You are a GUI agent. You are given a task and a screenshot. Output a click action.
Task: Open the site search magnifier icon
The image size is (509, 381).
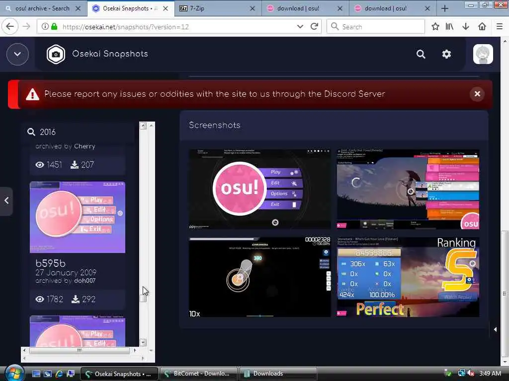(421, 54)
